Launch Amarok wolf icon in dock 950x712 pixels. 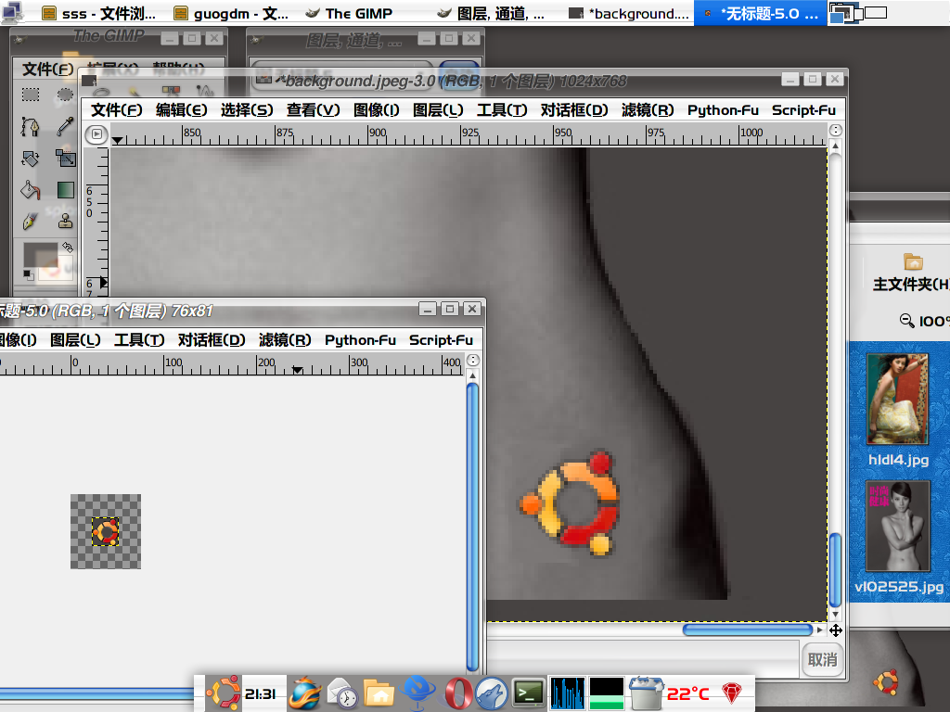492,693
